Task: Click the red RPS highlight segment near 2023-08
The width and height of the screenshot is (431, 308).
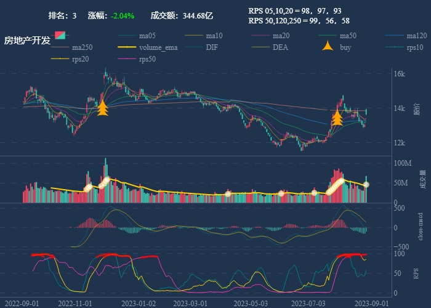Action: coord(351,255)
